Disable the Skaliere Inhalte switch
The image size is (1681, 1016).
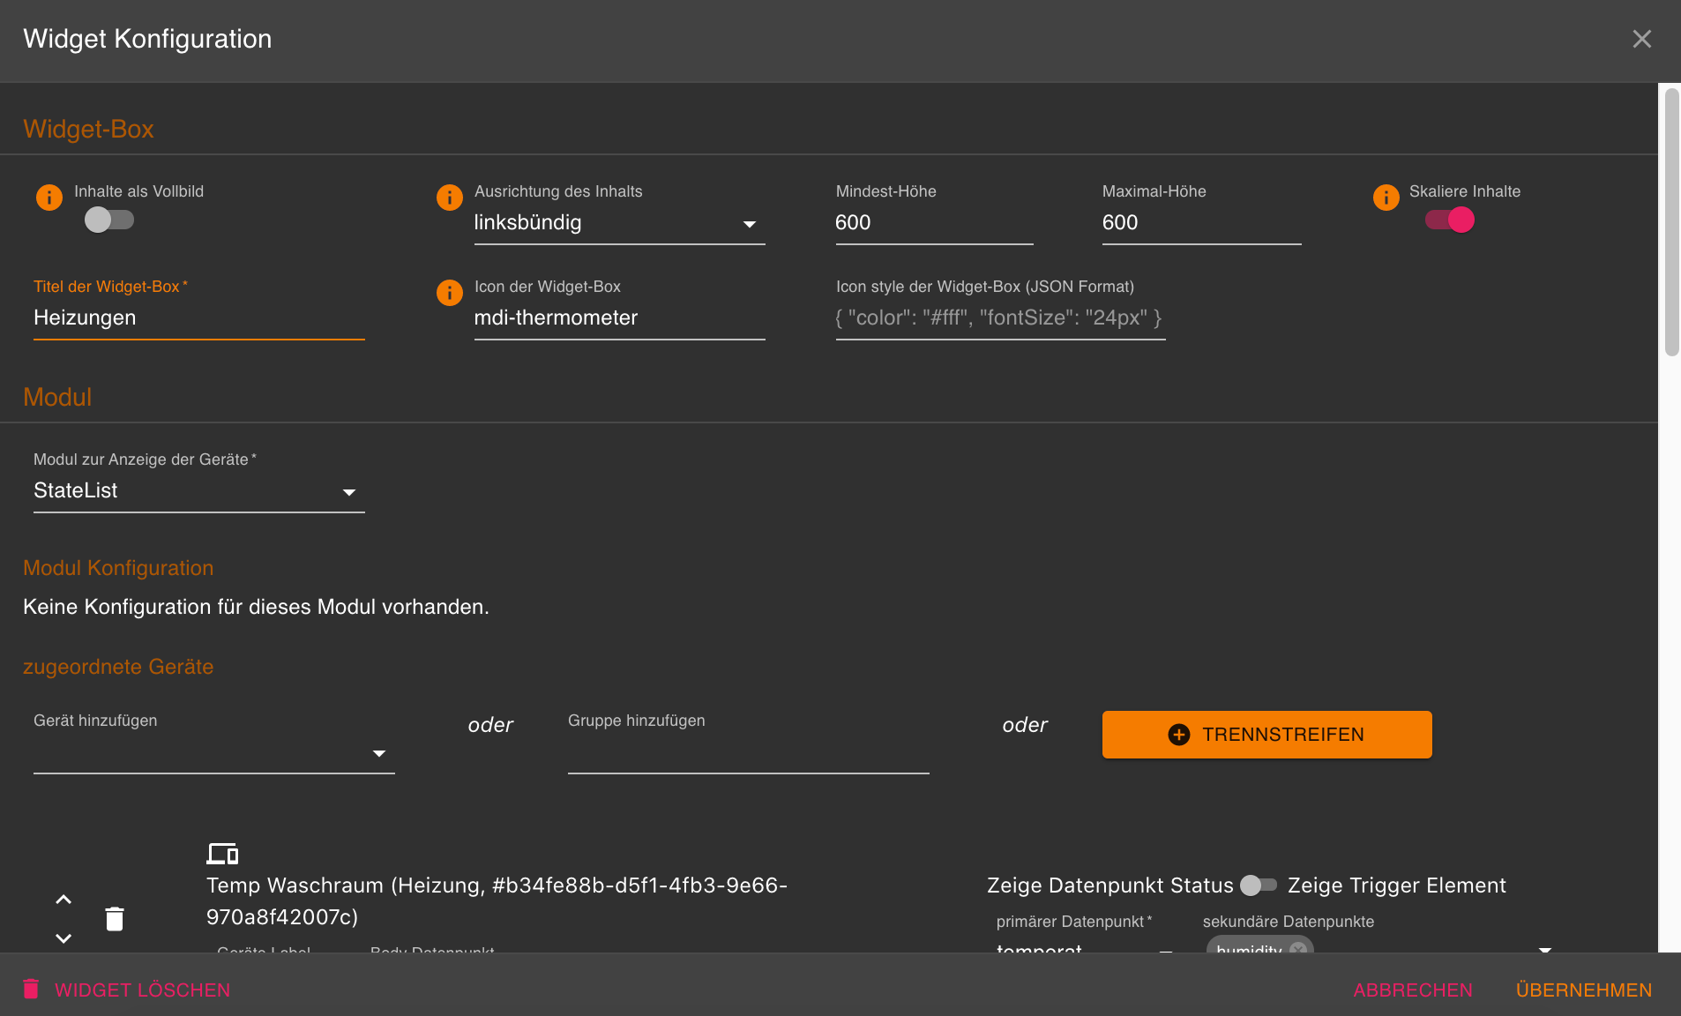pyautogui.click(x=1450, y=220)
